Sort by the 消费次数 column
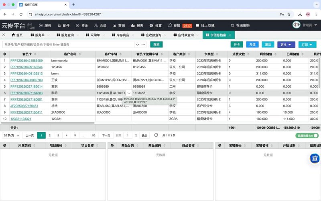This screenshot has width=321, height=201. click(x=248, y=54)
